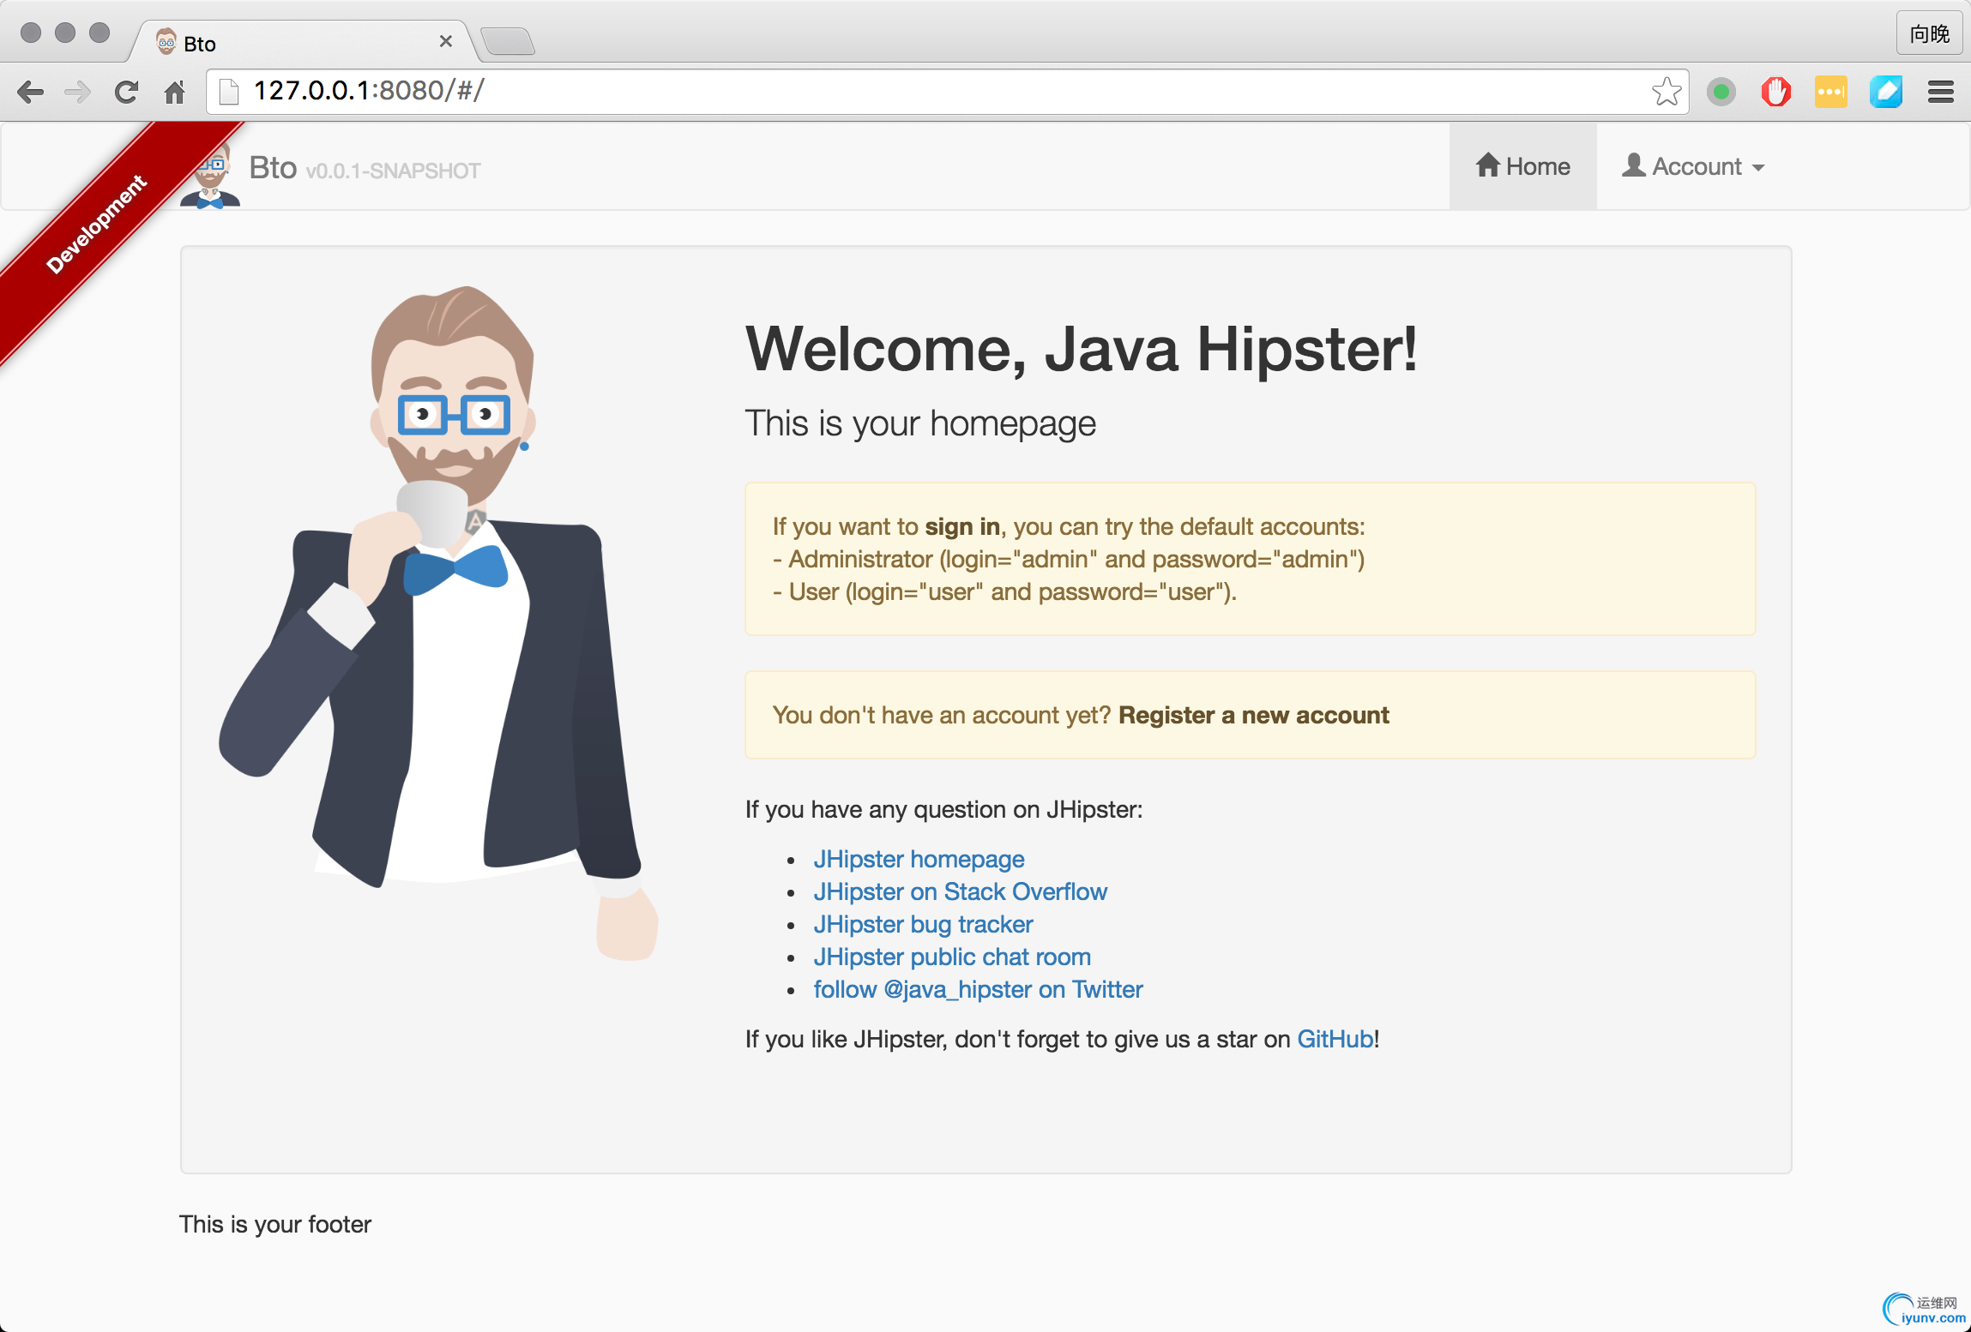This screenshot has height=1332, width=1971.
Task: Open JHipster homepage link
Action: [x=919, y=859]
